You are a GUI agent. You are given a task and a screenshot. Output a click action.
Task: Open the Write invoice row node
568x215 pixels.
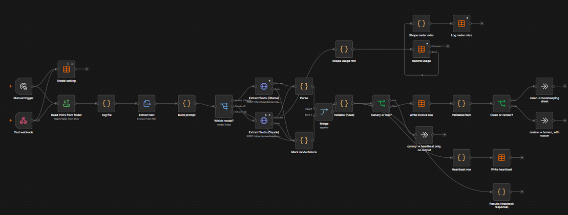pos(422,104)
